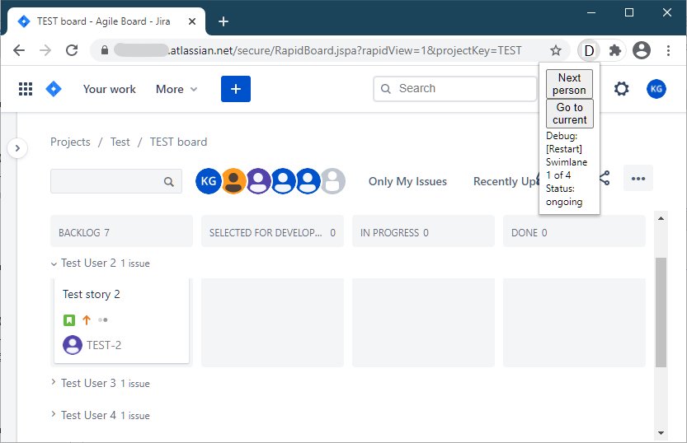
Task: Filter by orange user avatar
Action: click(x=233, y=181)
